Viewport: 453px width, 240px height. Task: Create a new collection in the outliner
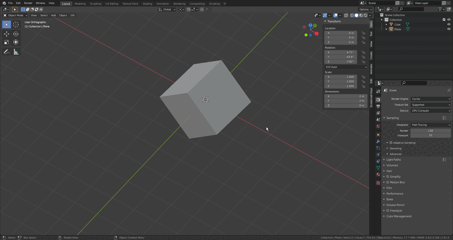pos(449,9)
